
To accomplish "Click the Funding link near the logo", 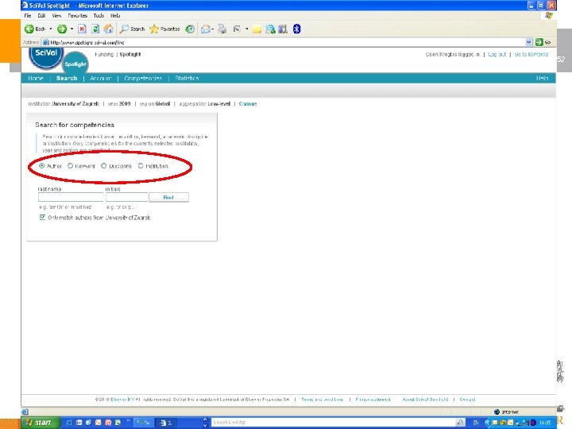I will [104, 54].
